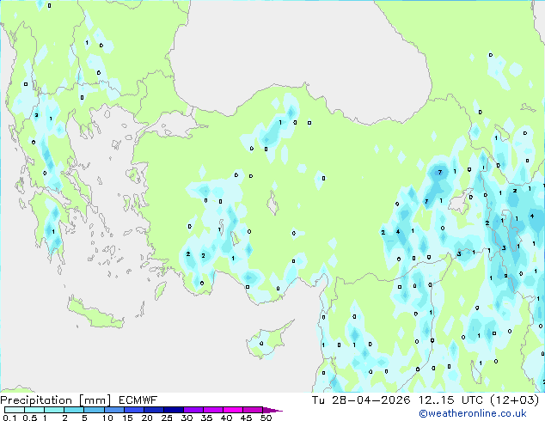Click the '12..15 UTC' time range
The image size is (545, 421).
pos(450,400)
